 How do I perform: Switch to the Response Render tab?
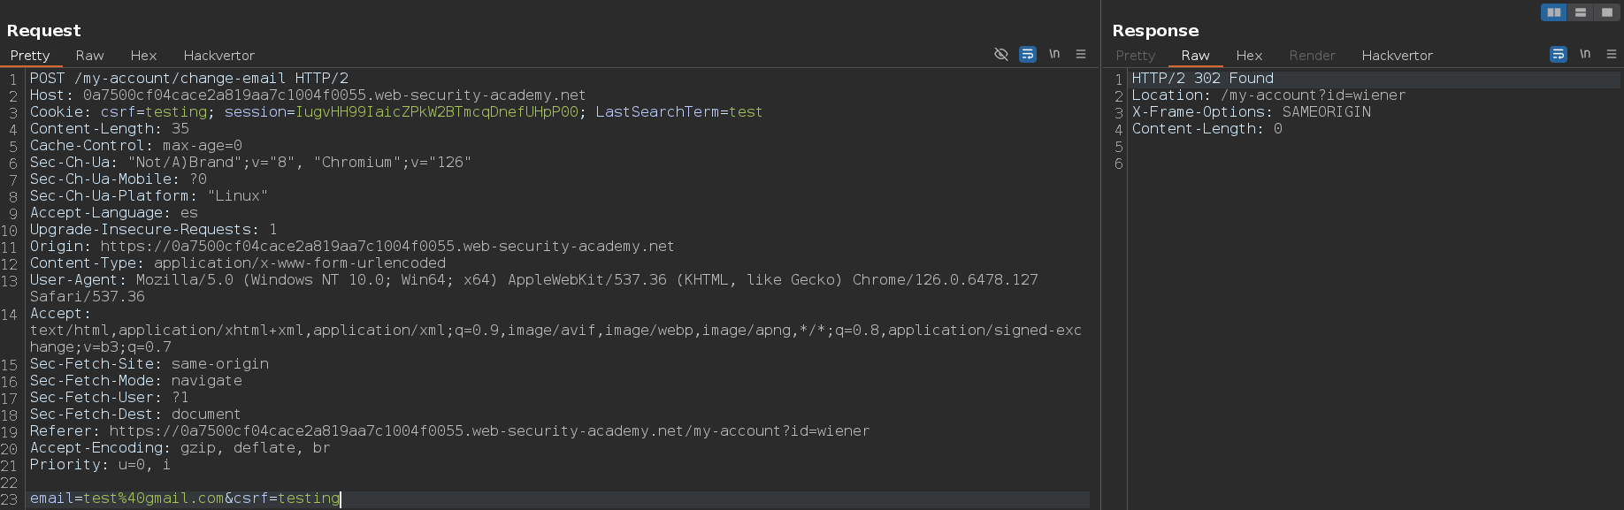(x=1312, y=56)
